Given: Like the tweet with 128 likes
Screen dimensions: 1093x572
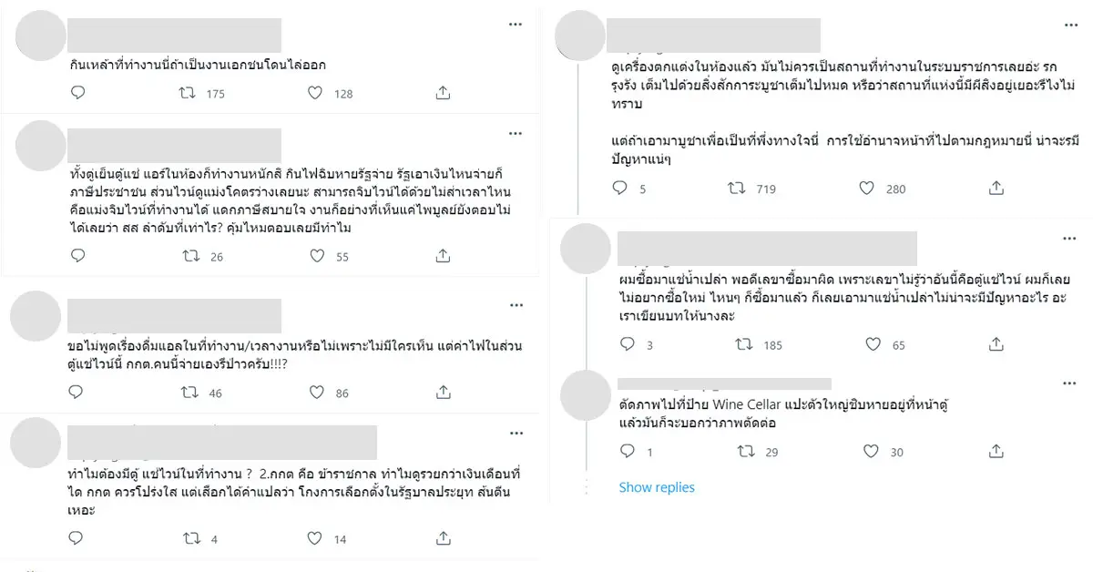Looking at the screenshot, I should (x=315, y=93).
